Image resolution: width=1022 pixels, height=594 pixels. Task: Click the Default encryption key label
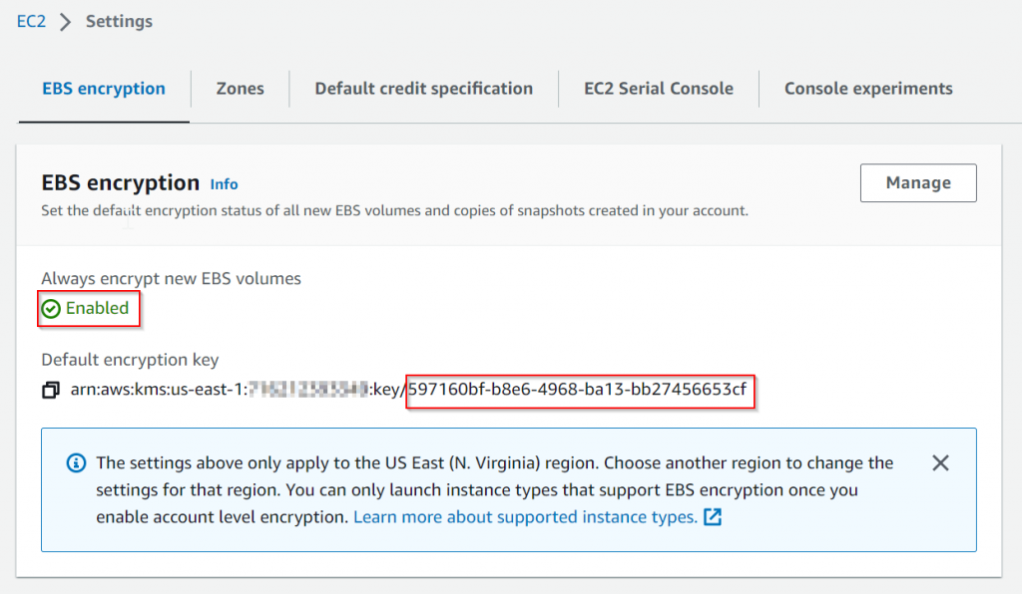pos(130,360)
